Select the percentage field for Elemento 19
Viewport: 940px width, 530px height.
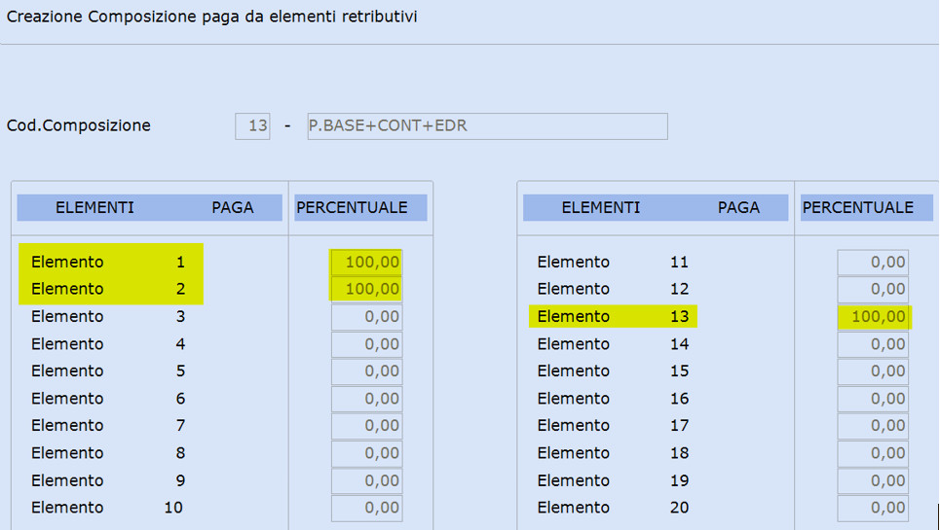tap(873, 480)
